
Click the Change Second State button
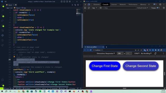[x=141, y=66]
